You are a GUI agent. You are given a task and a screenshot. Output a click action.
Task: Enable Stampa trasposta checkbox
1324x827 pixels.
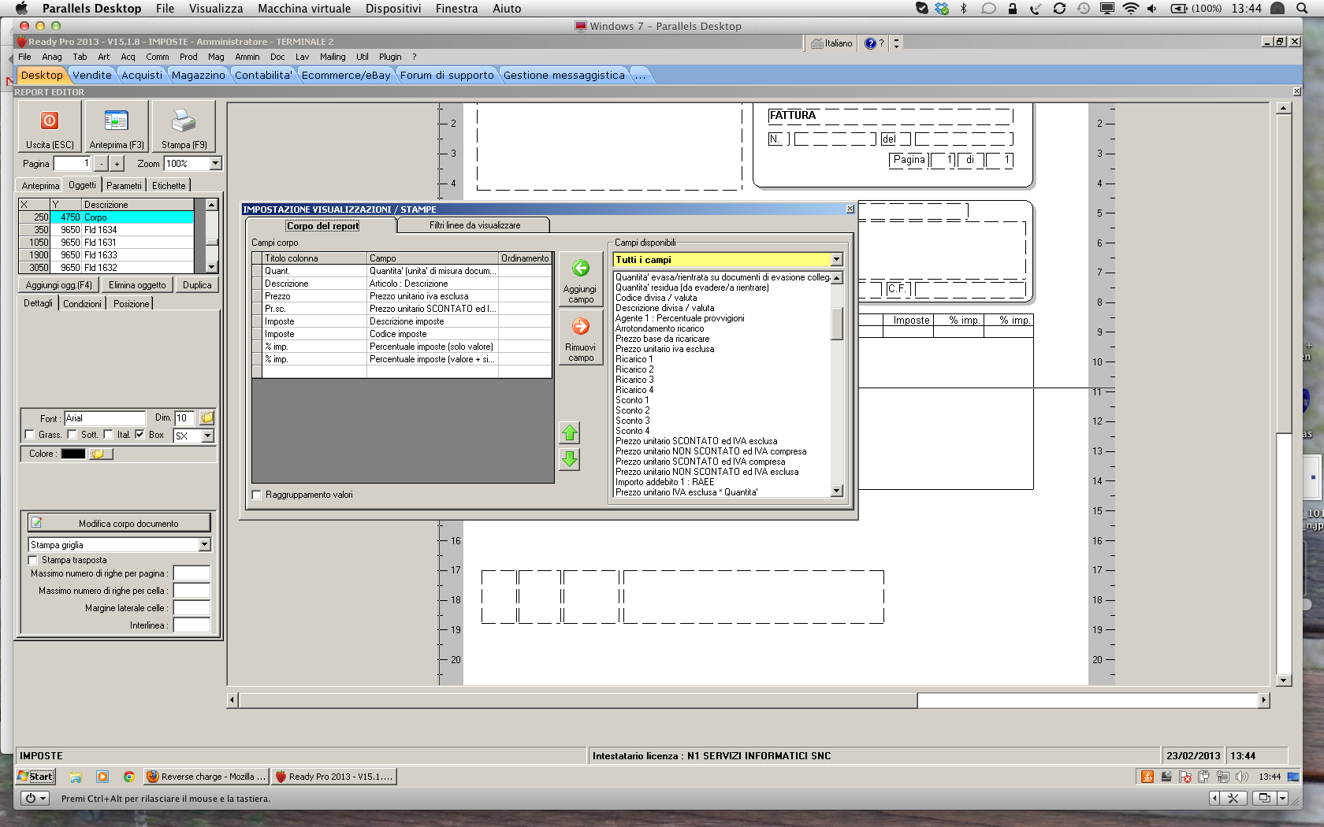32,560
